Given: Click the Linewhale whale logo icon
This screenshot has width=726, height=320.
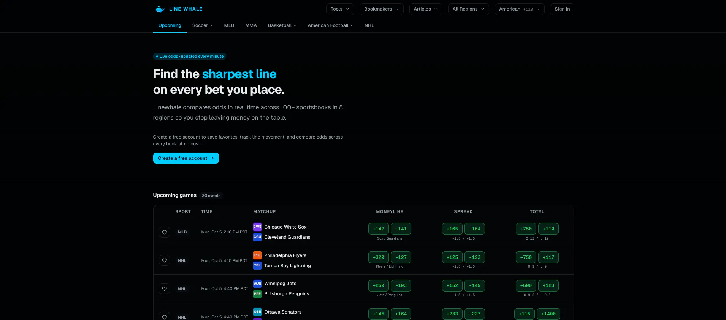Looking at the screenshot, I should coord(160,9).
